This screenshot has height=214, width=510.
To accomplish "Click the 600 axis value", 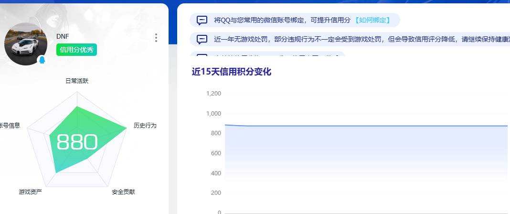I will coord(216,153).
